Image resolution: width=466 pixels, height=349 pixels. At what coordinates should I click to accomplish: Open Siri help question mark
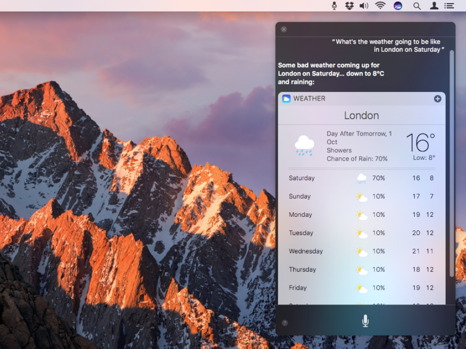coord(285,323)
